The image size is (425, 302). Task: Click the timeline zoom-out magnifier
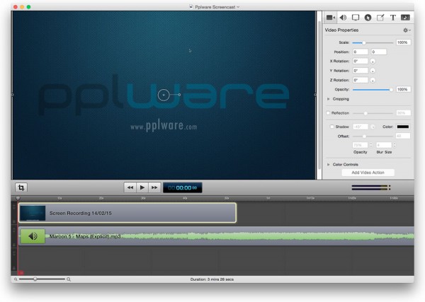tap(16, 279)
